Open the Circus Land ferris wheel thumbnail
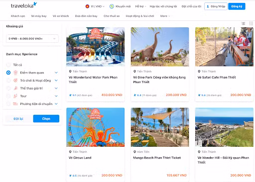Image resolution: width=255 pixels, height=182 pixels. click(96, 127)
